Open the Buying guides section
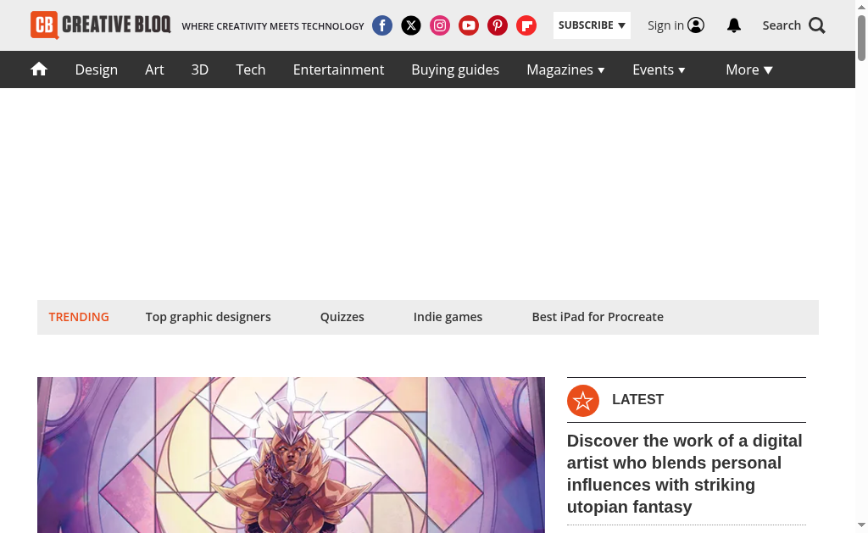Screen dimensions: 868x533 click(x=455, y=69)
